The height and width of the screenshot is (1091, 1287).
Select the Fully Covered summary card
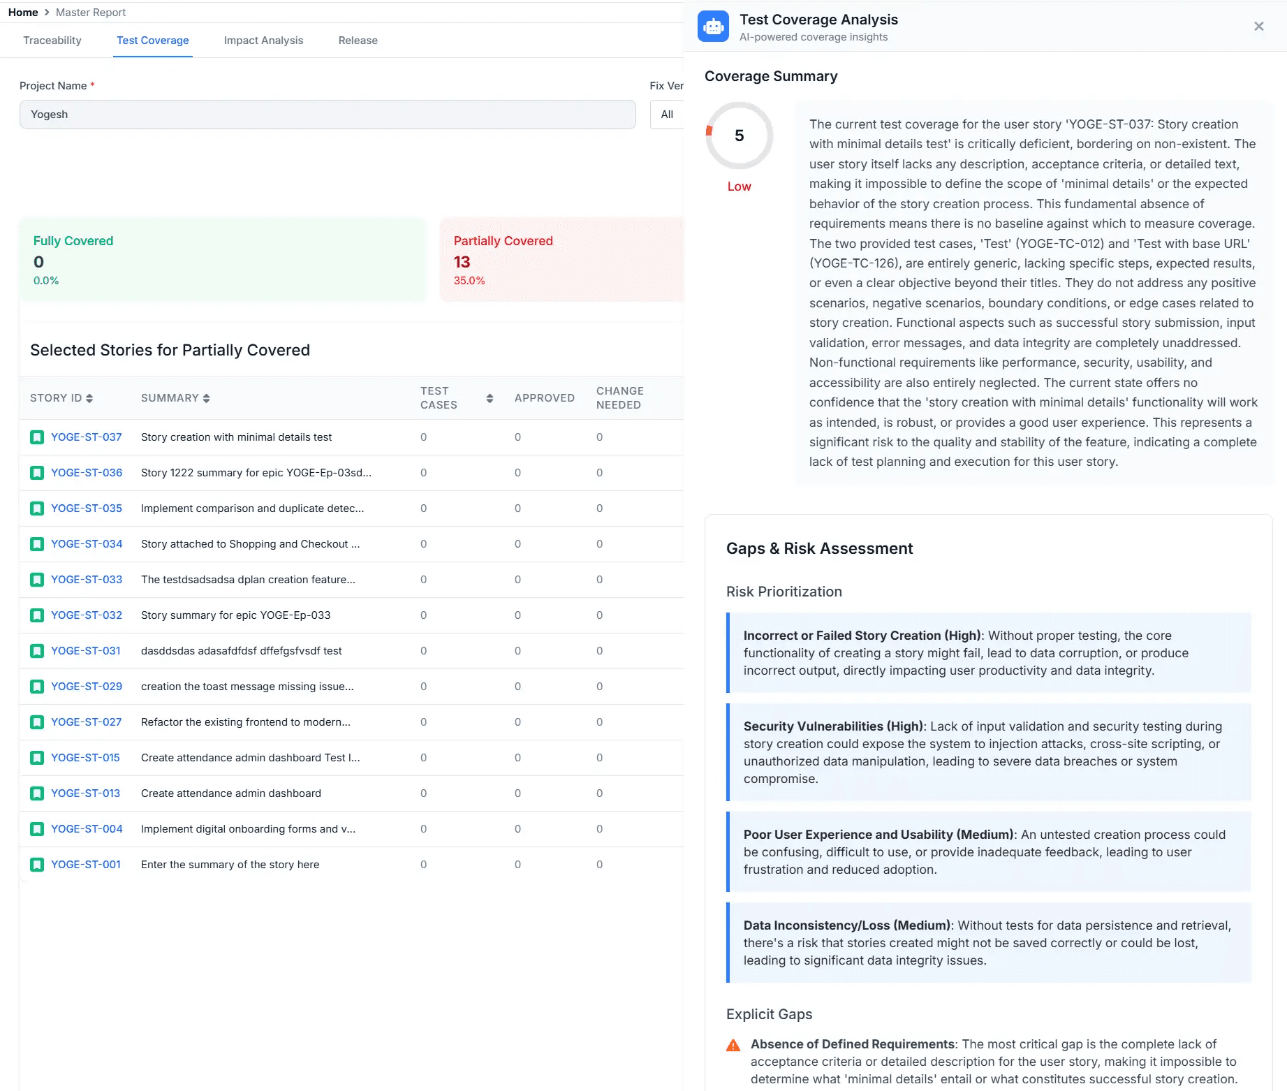coord(223,260)
